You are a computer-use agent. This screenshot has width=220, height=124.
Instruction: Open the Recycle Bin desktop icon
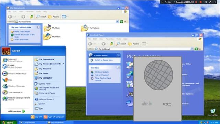[213, 112]
